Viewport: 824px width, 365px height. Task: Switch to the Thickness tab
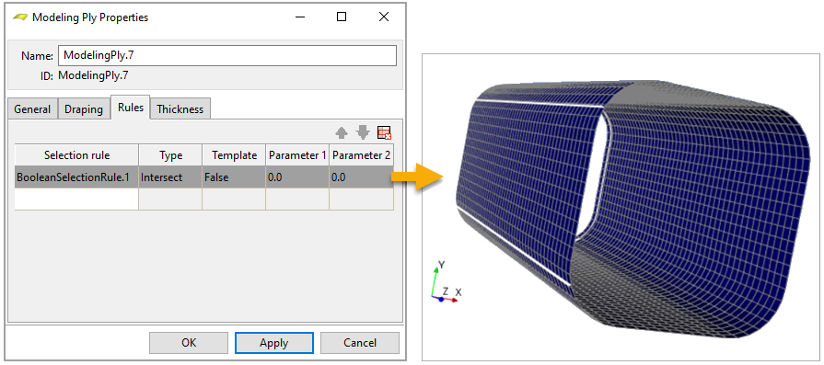180,109
